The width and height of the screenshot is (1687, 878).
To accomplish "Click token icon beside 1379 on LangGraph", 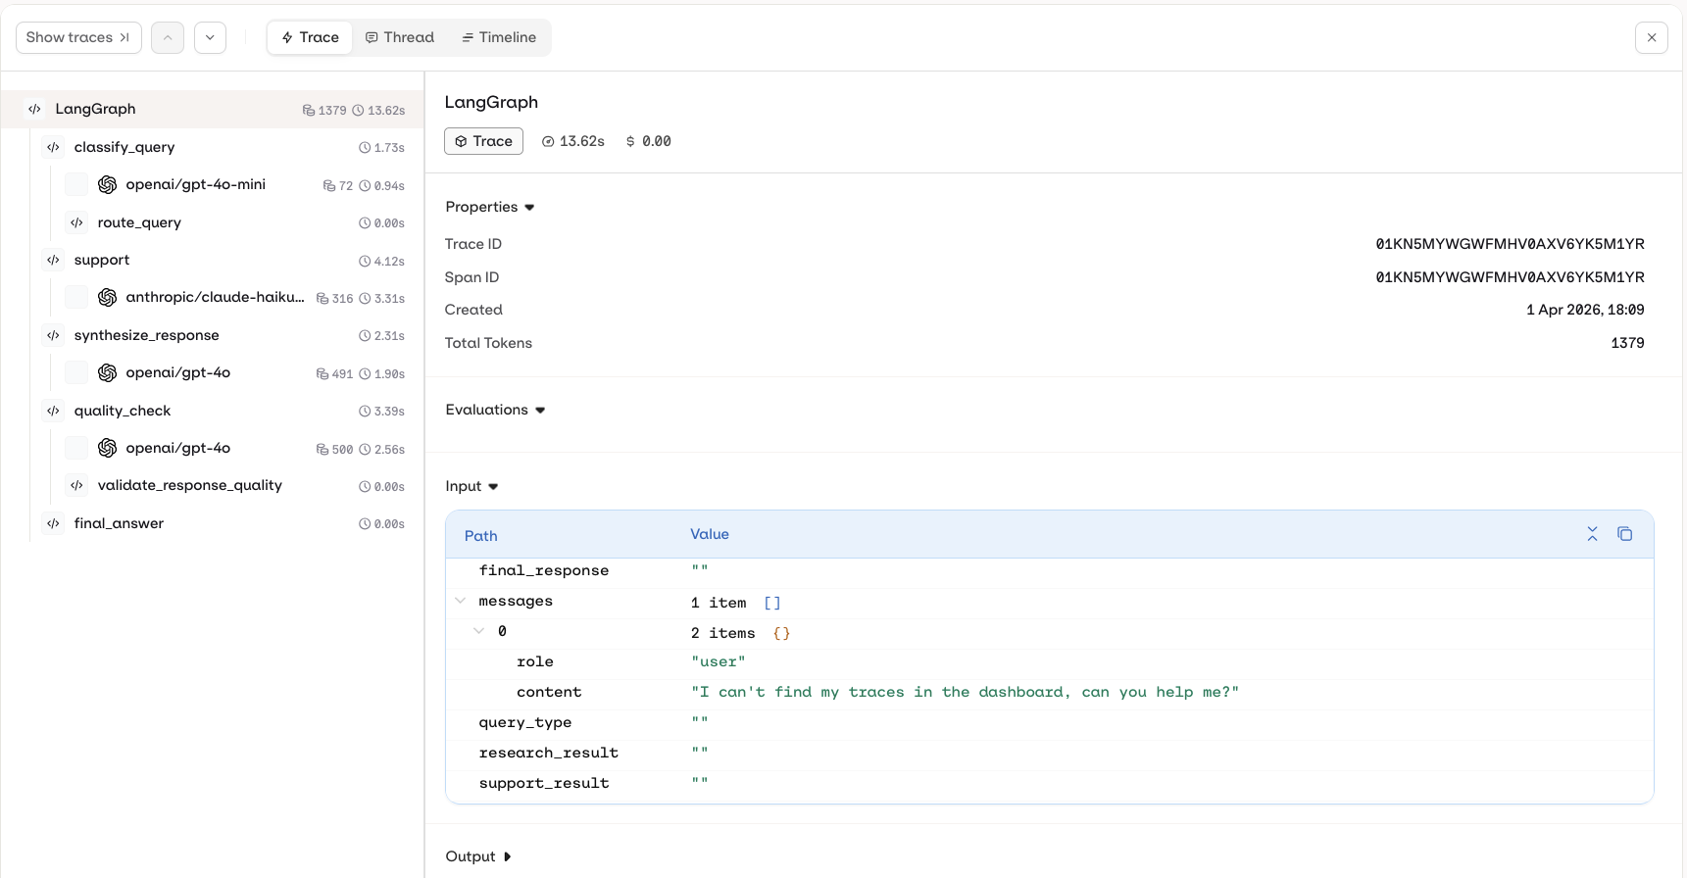I will (x=308, y=111).
